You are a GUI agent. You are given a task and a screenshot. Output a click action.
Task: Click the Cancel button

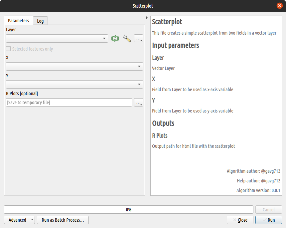(269, 210)
